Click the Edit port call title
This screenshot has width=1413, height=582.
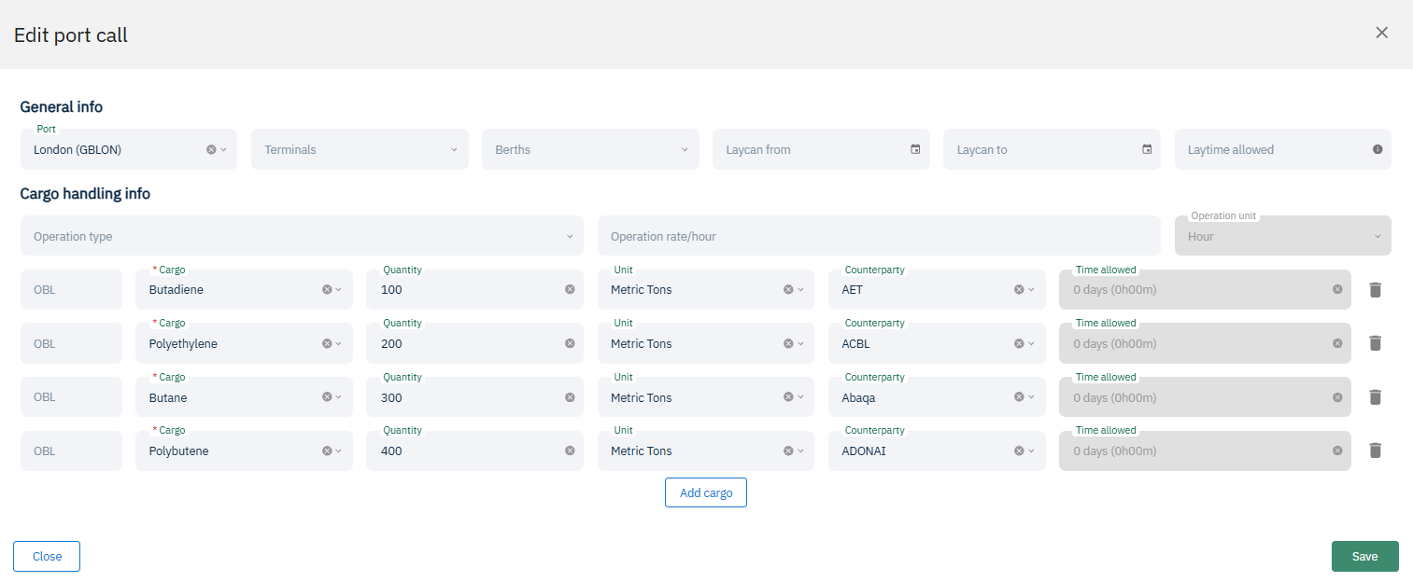point(71,35)
